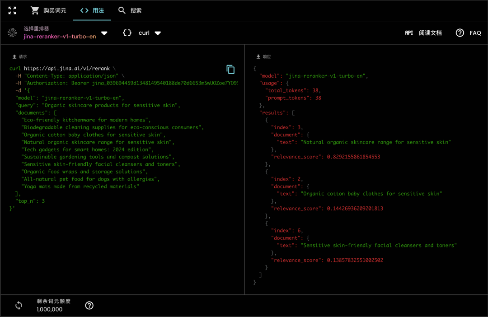Click the help icon beside 剩余词元额度
The height and width of the screenshot is (317, 488).
[x=89, y=306]
